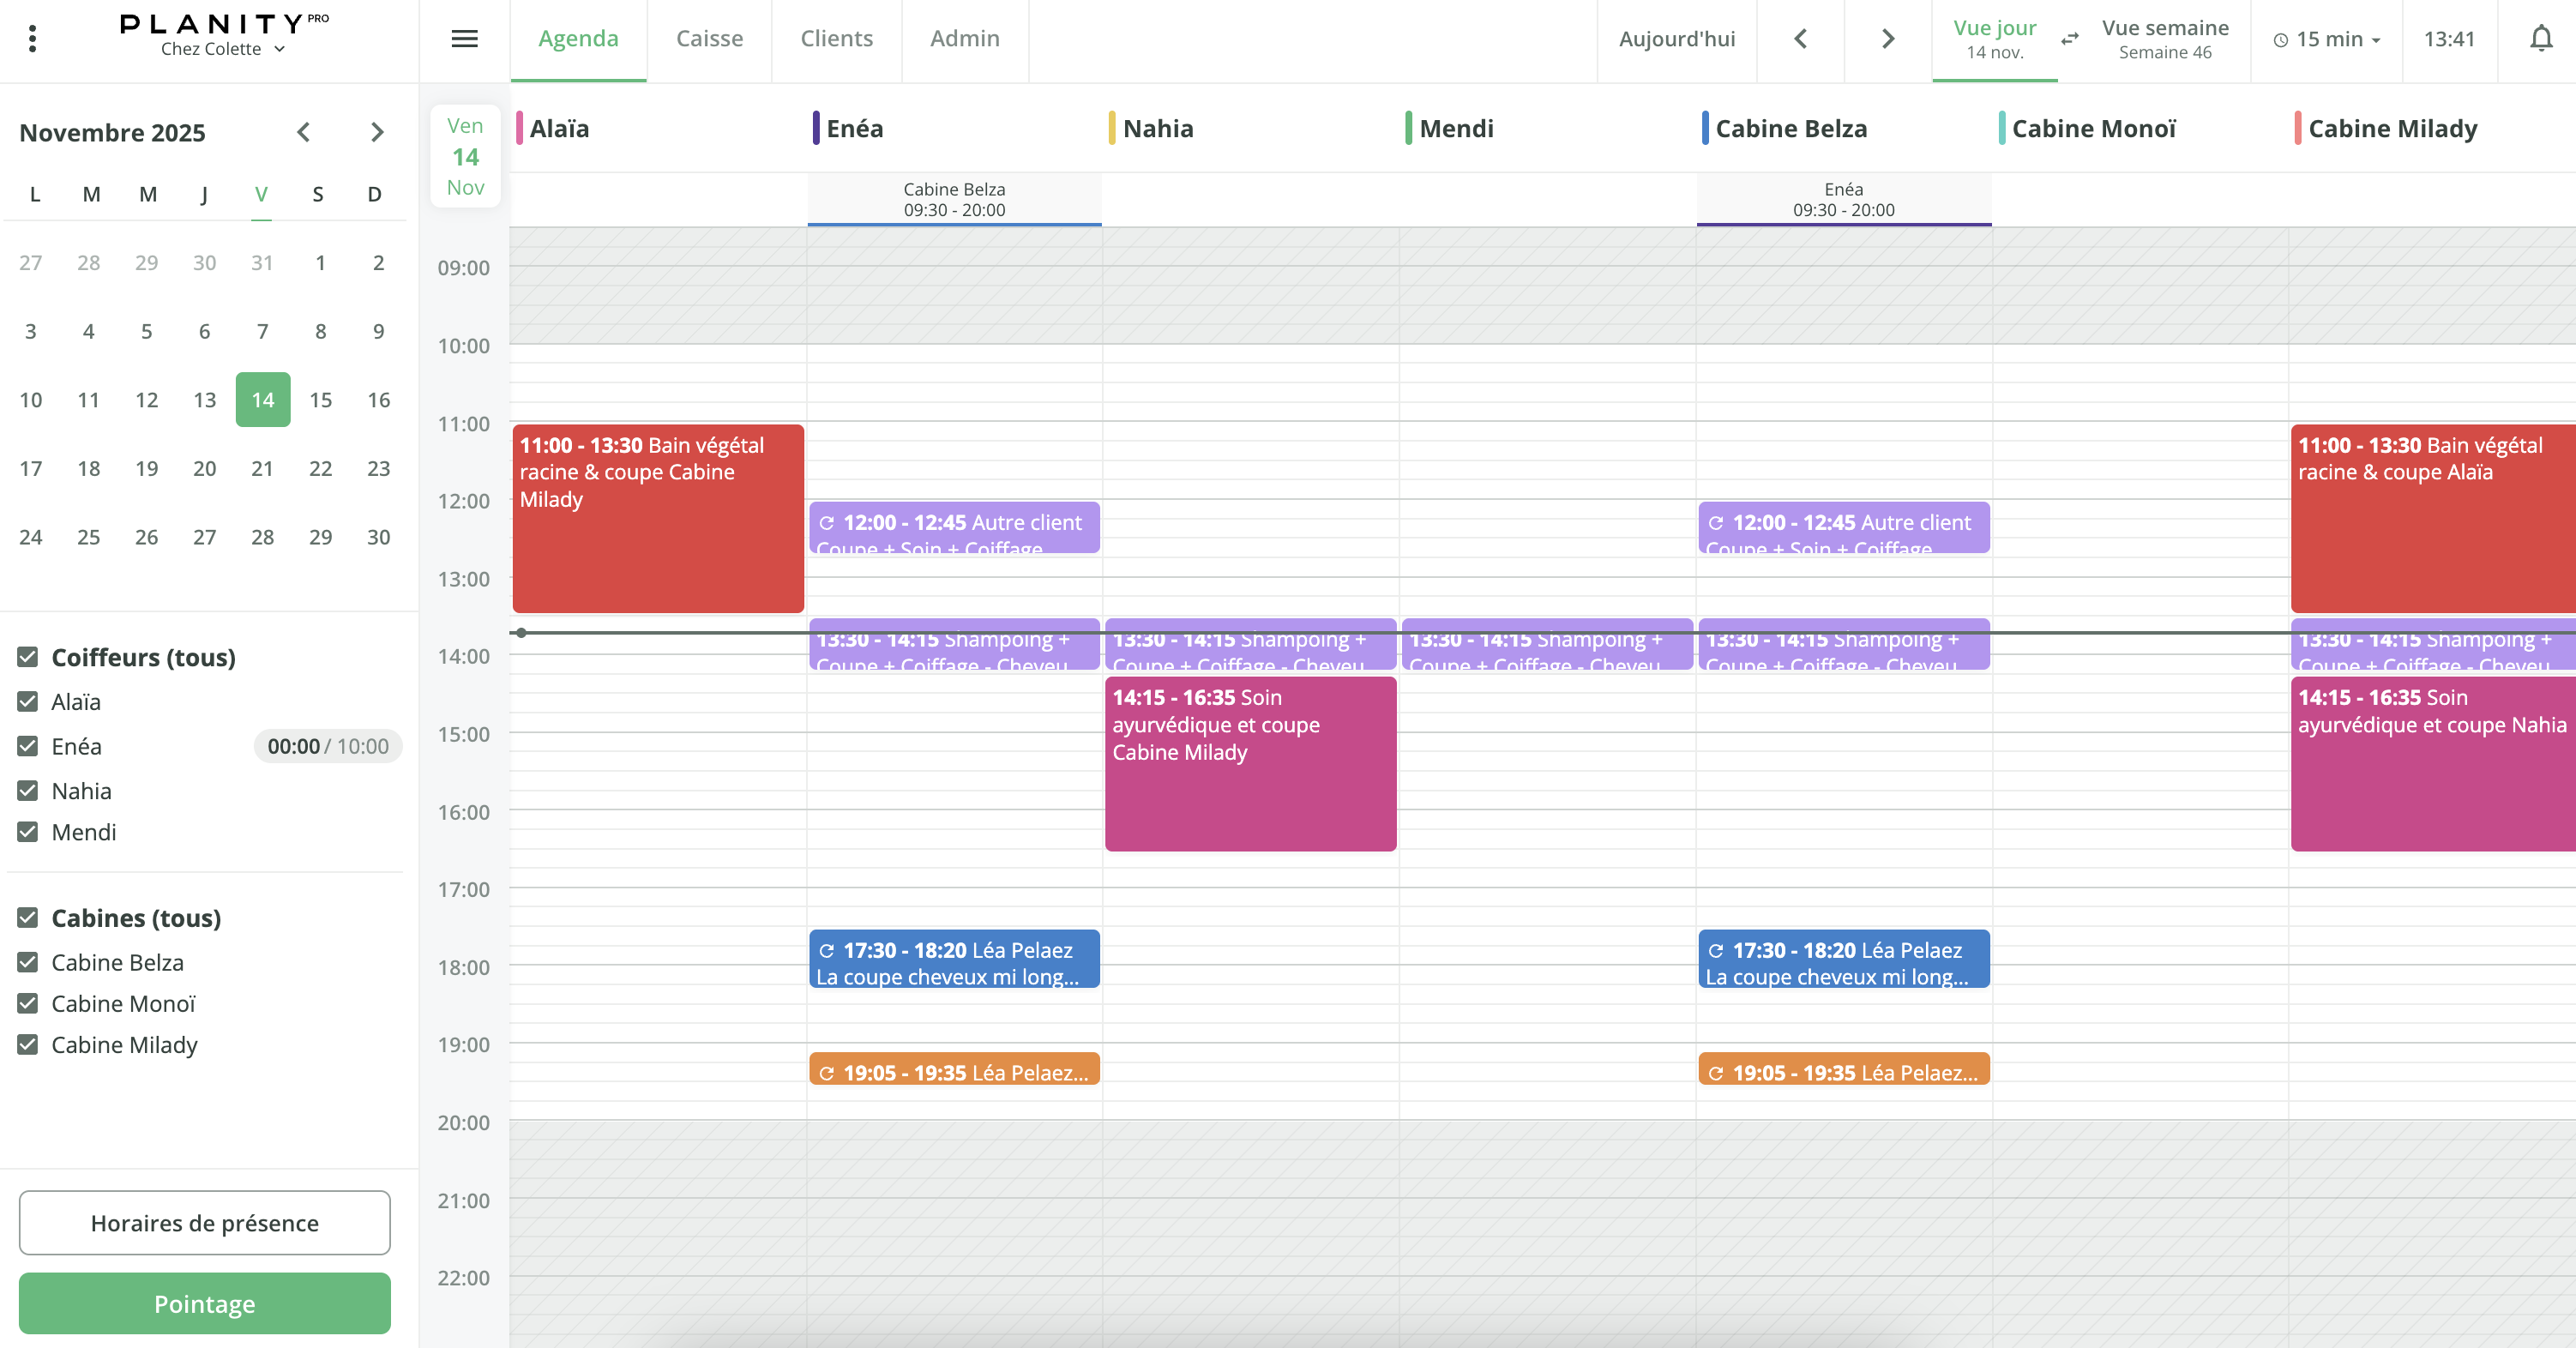The image size is (2576, 1348).
Task: Select November 20 in mini calendar
Action: (x=204, y=468)
